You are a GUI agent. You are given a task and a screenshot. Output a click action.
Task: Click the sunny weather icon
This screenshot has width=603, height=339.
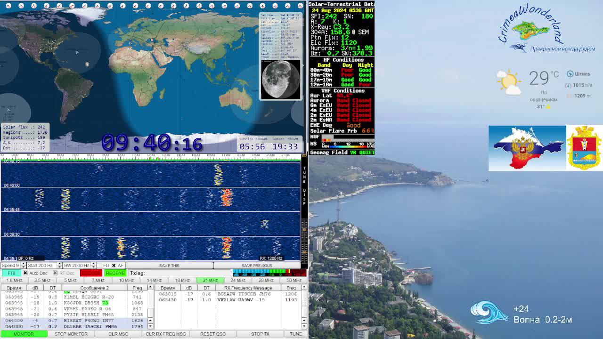point(508,82)
